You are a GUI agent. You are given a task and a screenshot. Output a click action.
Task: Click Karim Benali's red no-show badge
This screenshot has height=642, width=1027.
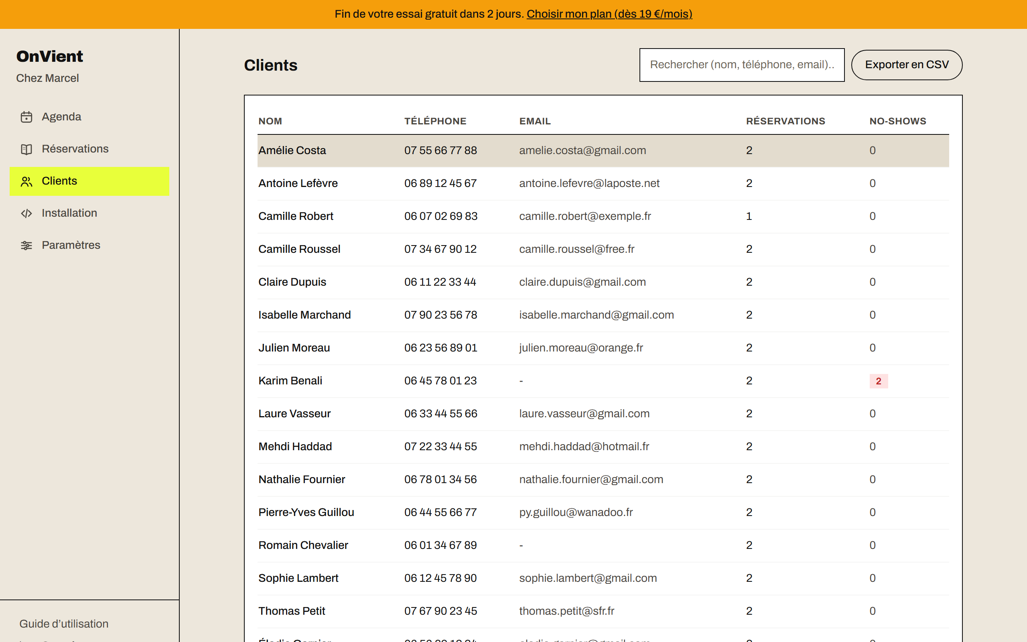point(879,381)
